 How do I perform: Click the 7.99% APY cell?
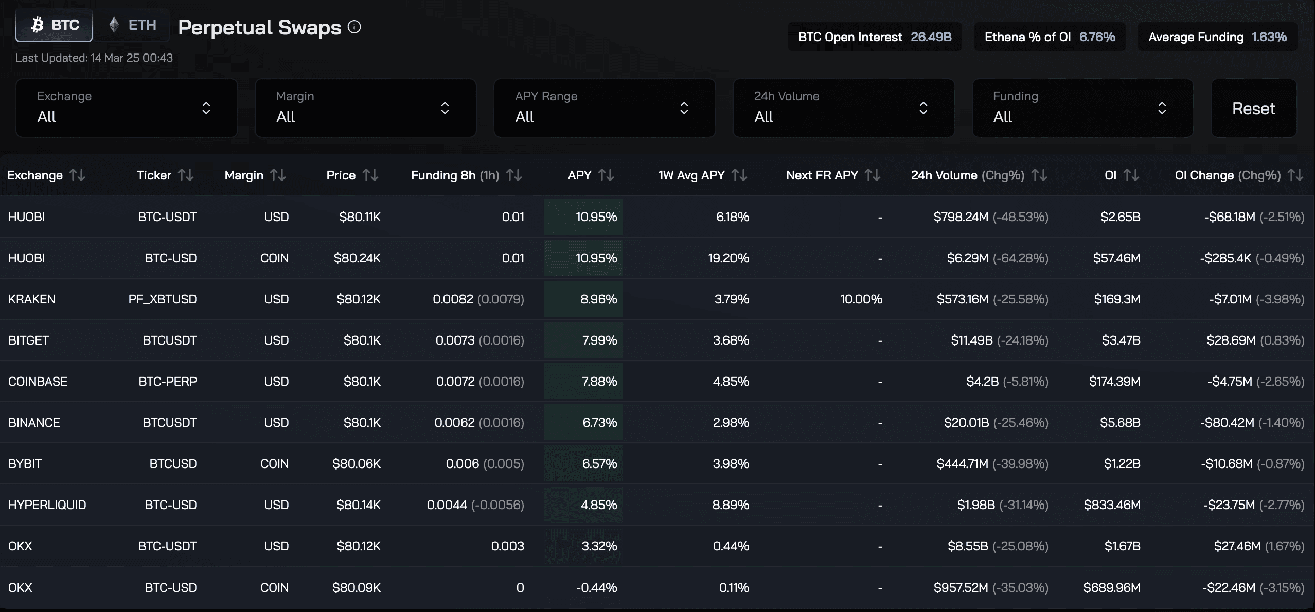click(583, 340)
